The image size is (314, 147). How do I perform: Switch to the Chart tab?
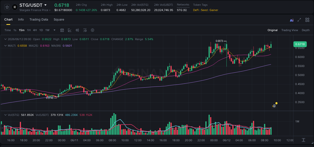point(8,20)
